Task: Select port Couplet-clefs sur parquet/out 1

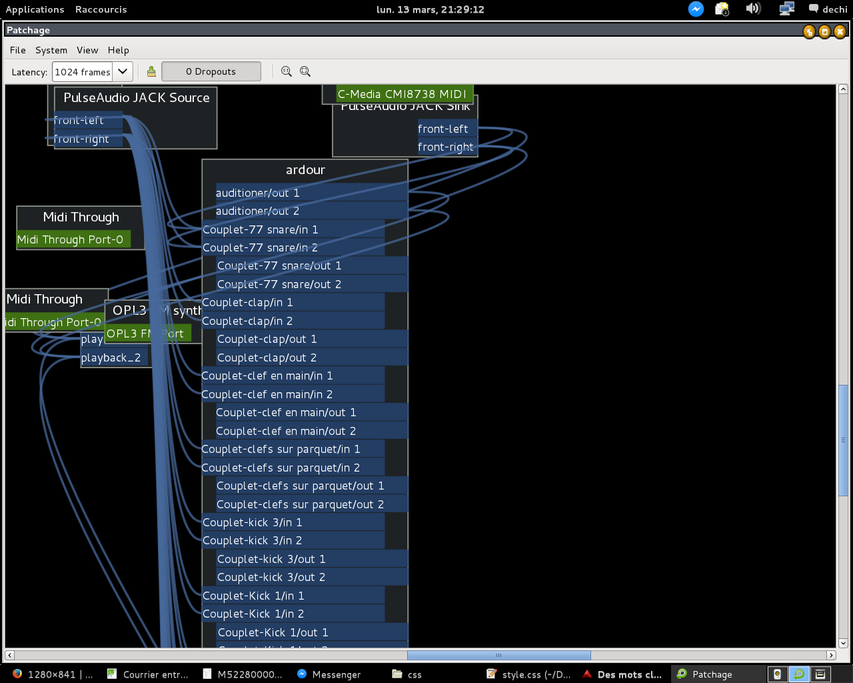Action: pyautogui.click(x=312, y=486)
